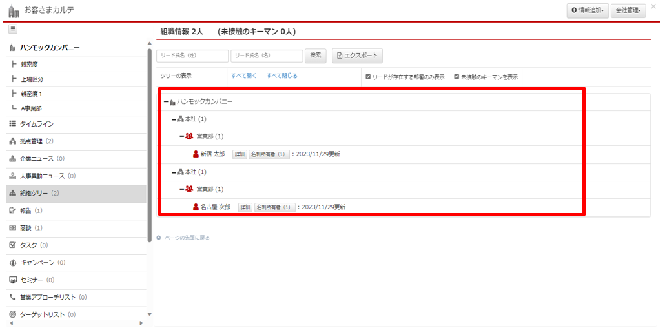The height and width of the screenshot is (328, 665).
Task: Toggle 未接触のキーマンを表示 checkbox
Action: (456, 76)
